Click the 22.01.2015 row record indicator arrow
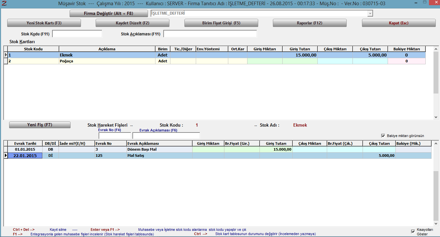This screenshot has height=237, width=440. pyautogui.click(x=6, y=156)
